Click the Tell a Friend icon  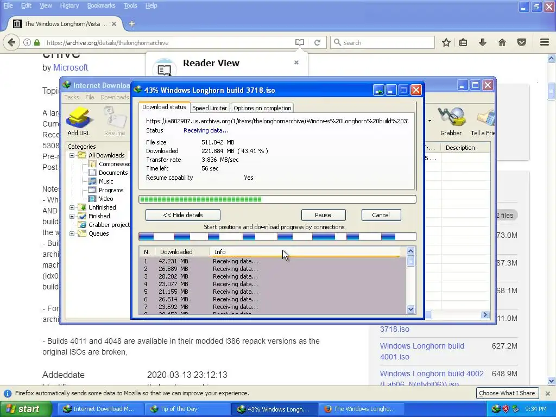483,121
